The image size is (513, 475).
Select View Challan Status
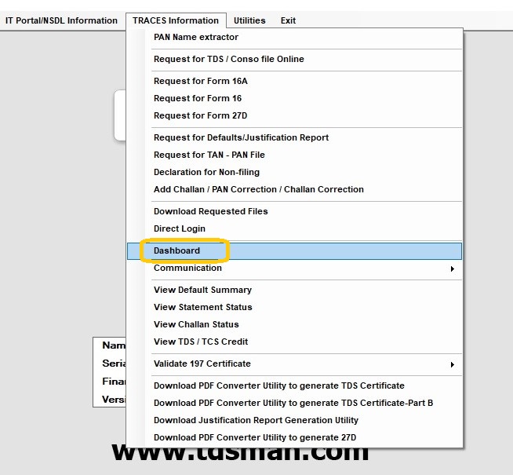click(x=196, y=325)
